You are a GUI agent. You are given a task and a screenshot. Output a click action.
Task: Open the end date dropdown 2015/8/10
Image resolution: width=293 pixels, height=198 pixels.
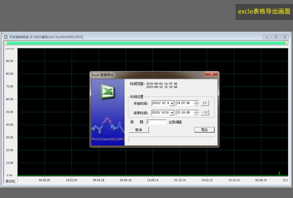(x=172, y=113)
